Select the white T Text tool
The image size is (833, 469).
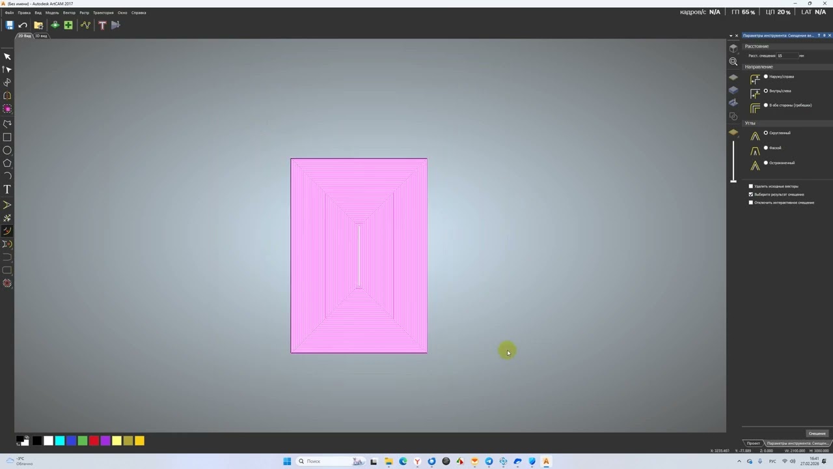point(7,190)
